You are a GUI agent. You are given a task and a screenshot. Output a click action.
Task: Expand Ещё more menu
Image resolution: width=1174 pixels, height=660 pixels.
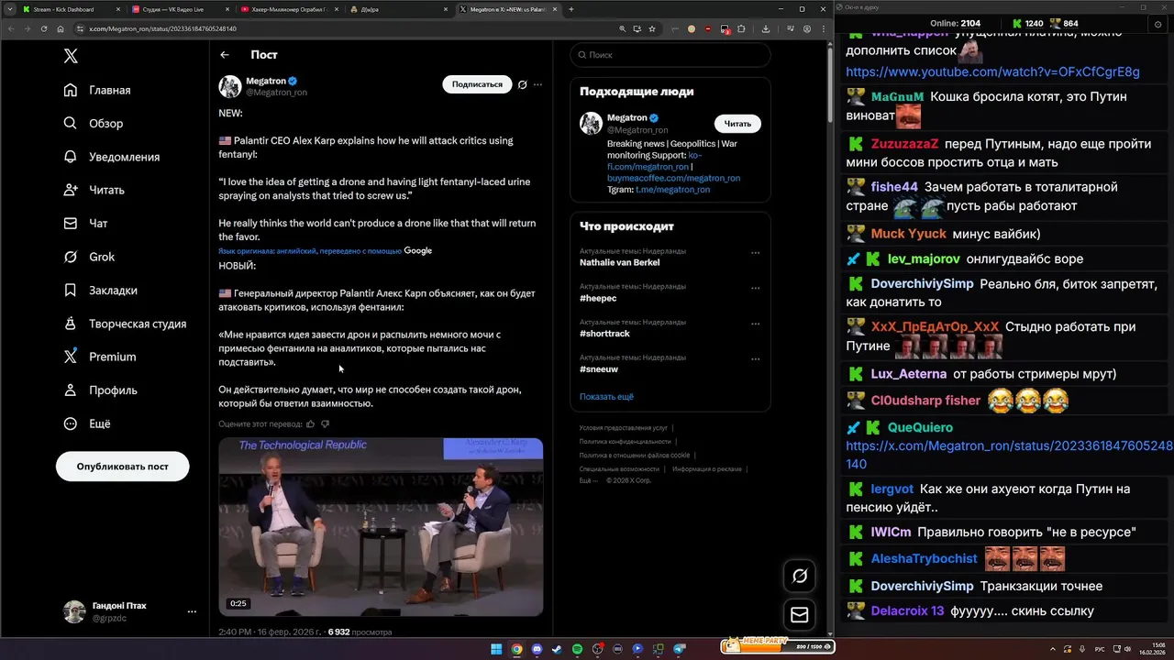tap(87, 423)
